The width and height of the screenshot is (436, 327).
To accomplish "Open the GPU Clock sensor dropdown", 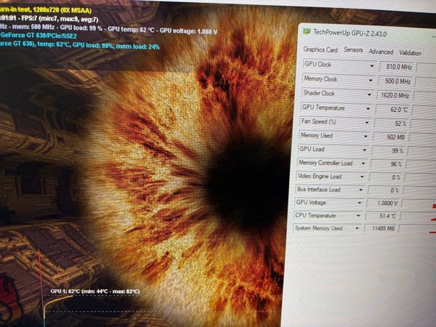I will coord(372,66).
